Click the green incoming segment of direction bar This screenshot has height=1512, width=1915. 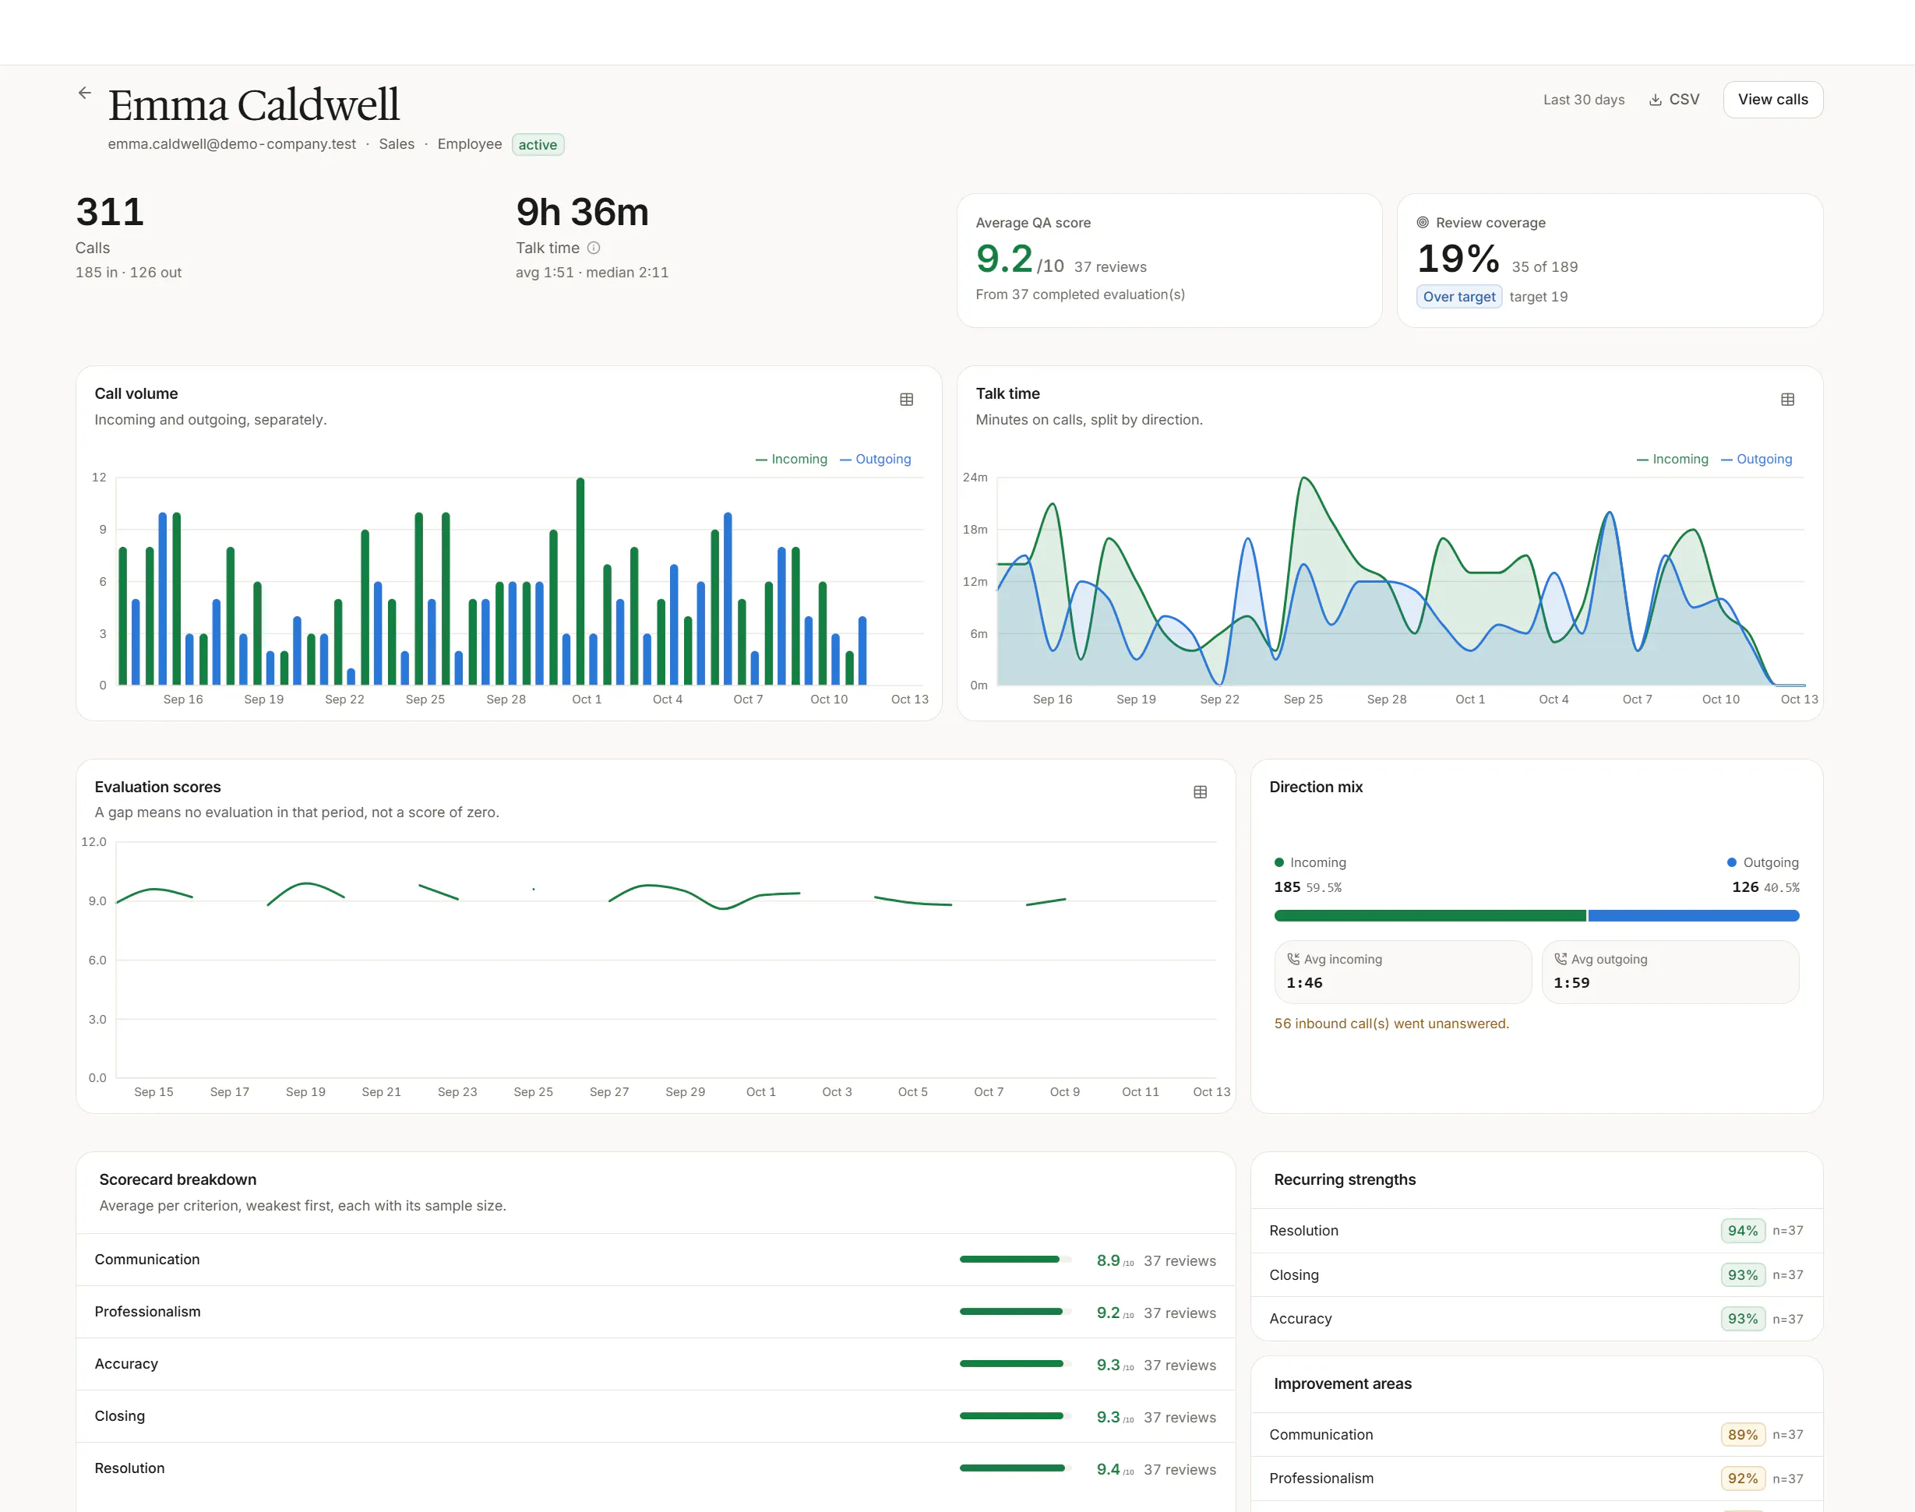click(1430, 915)
